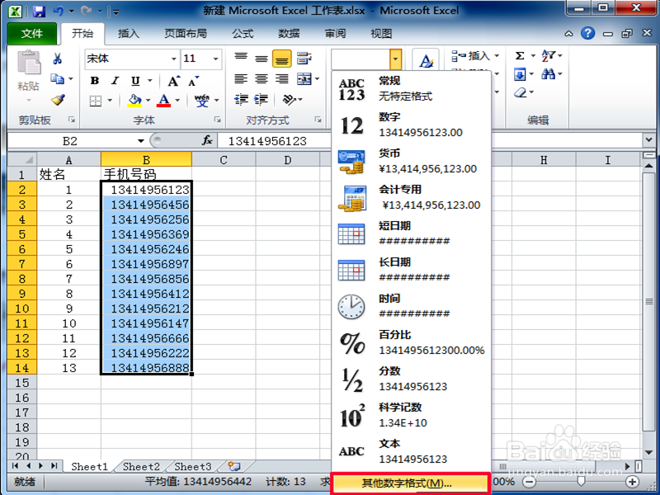The height and width of the screenshot is (495, 660).
Task: Click the Cut scissors icon
Action: tap(58, 59)
